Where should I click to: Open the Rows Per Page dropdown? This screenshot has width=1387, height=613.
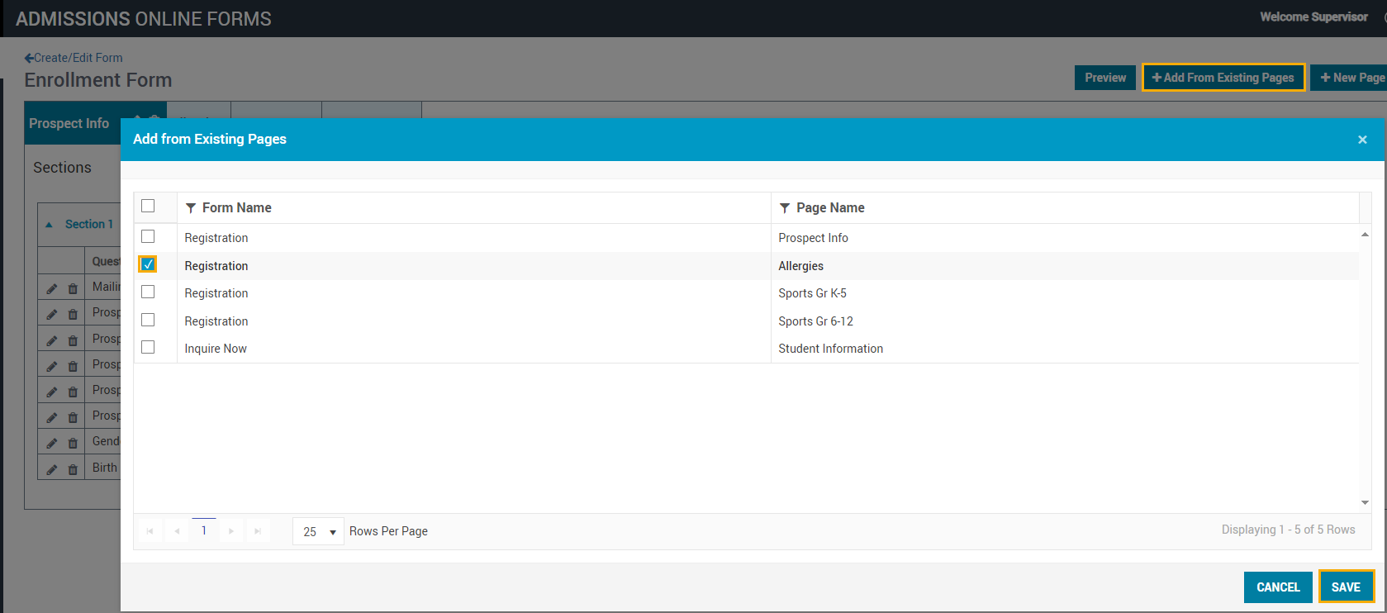pyautogui.click(x=318, y=531)
